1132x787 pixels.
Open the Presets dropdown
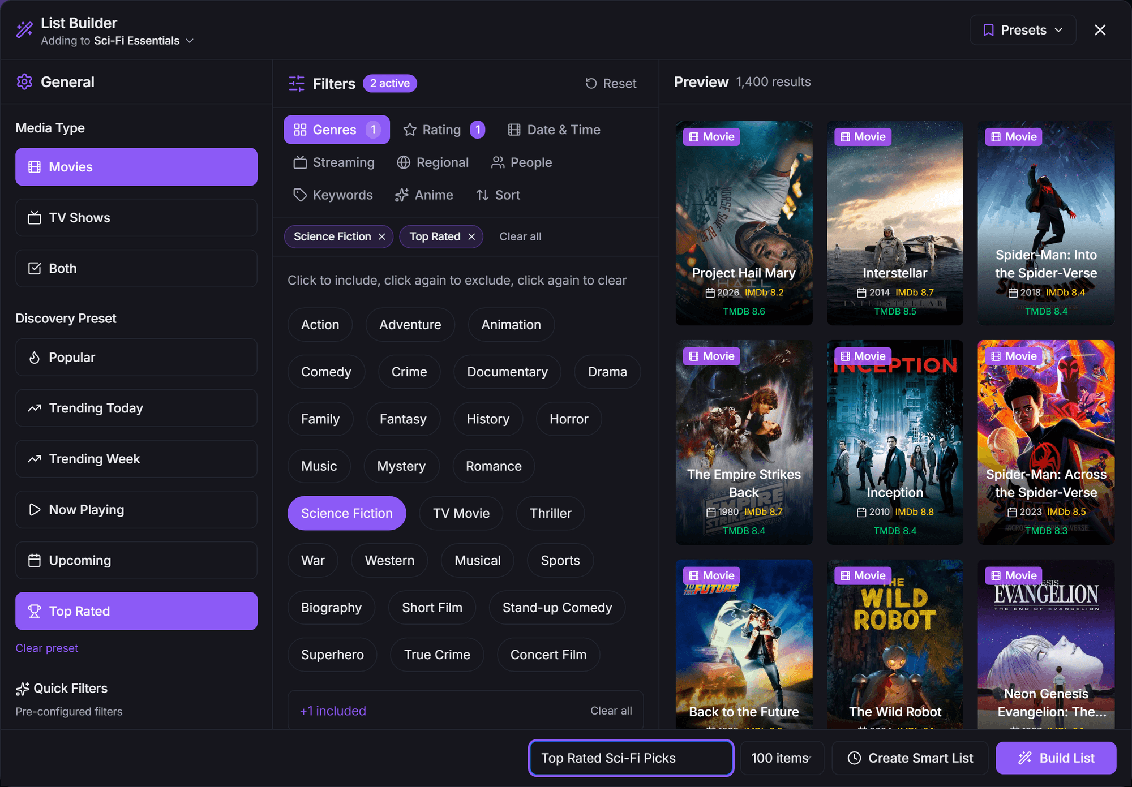point(1023,30)
